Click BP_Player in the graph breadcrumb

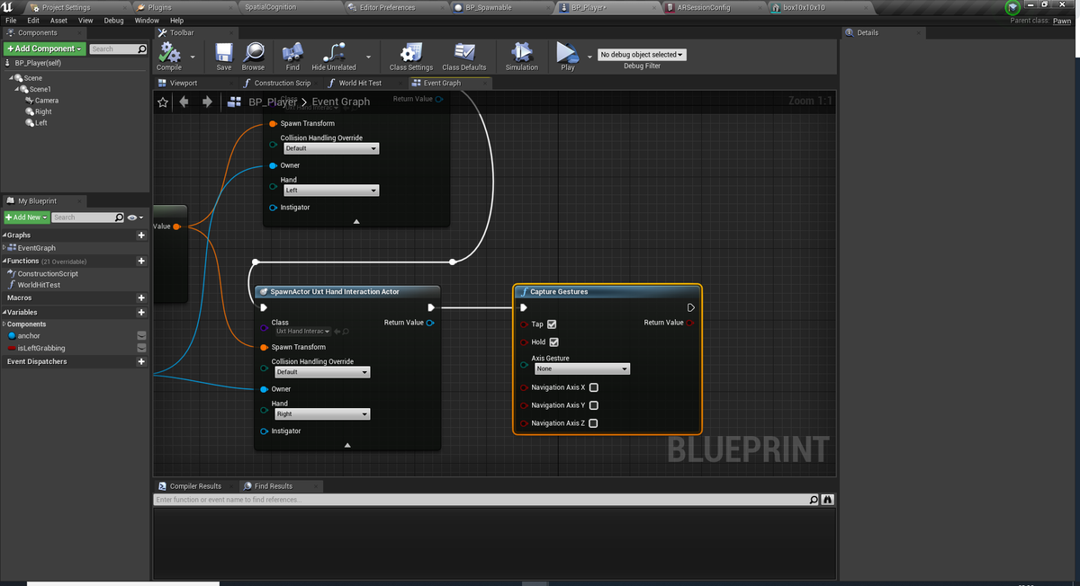click(x=272, y=102)
